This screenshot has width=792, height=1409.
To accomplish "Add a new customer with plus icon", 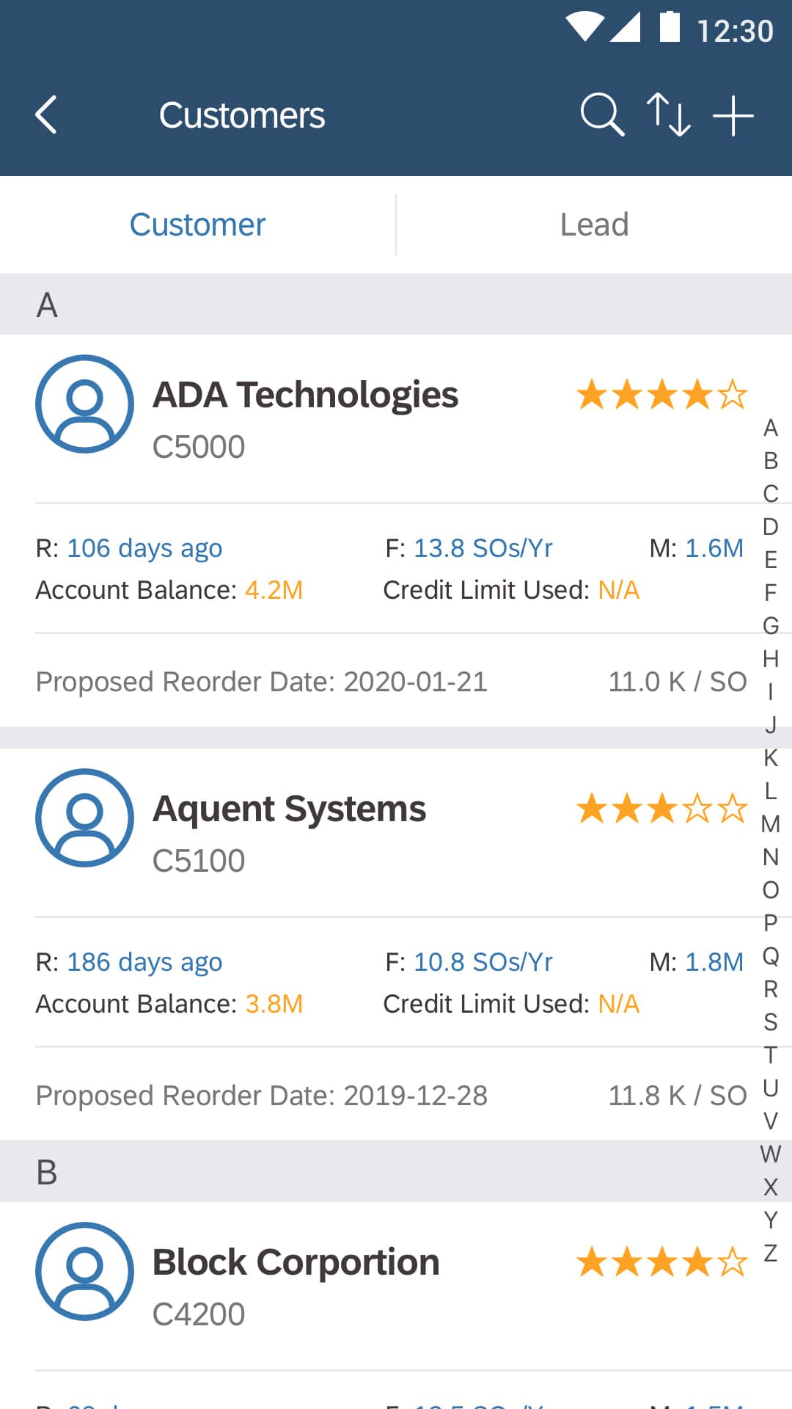I will click(x=733, y=115).
